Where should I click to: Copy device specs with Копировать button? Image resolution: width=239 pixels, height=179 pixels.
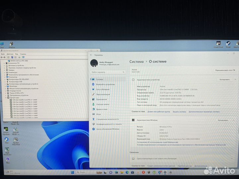click(224, 80)
